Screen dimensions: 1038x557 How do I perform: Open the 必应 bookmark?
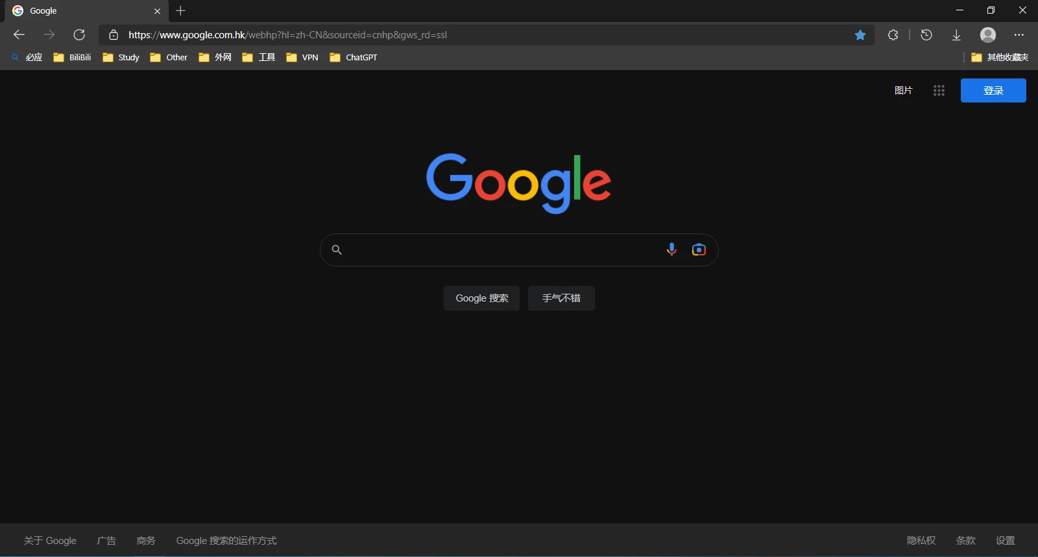coord(27,58)
